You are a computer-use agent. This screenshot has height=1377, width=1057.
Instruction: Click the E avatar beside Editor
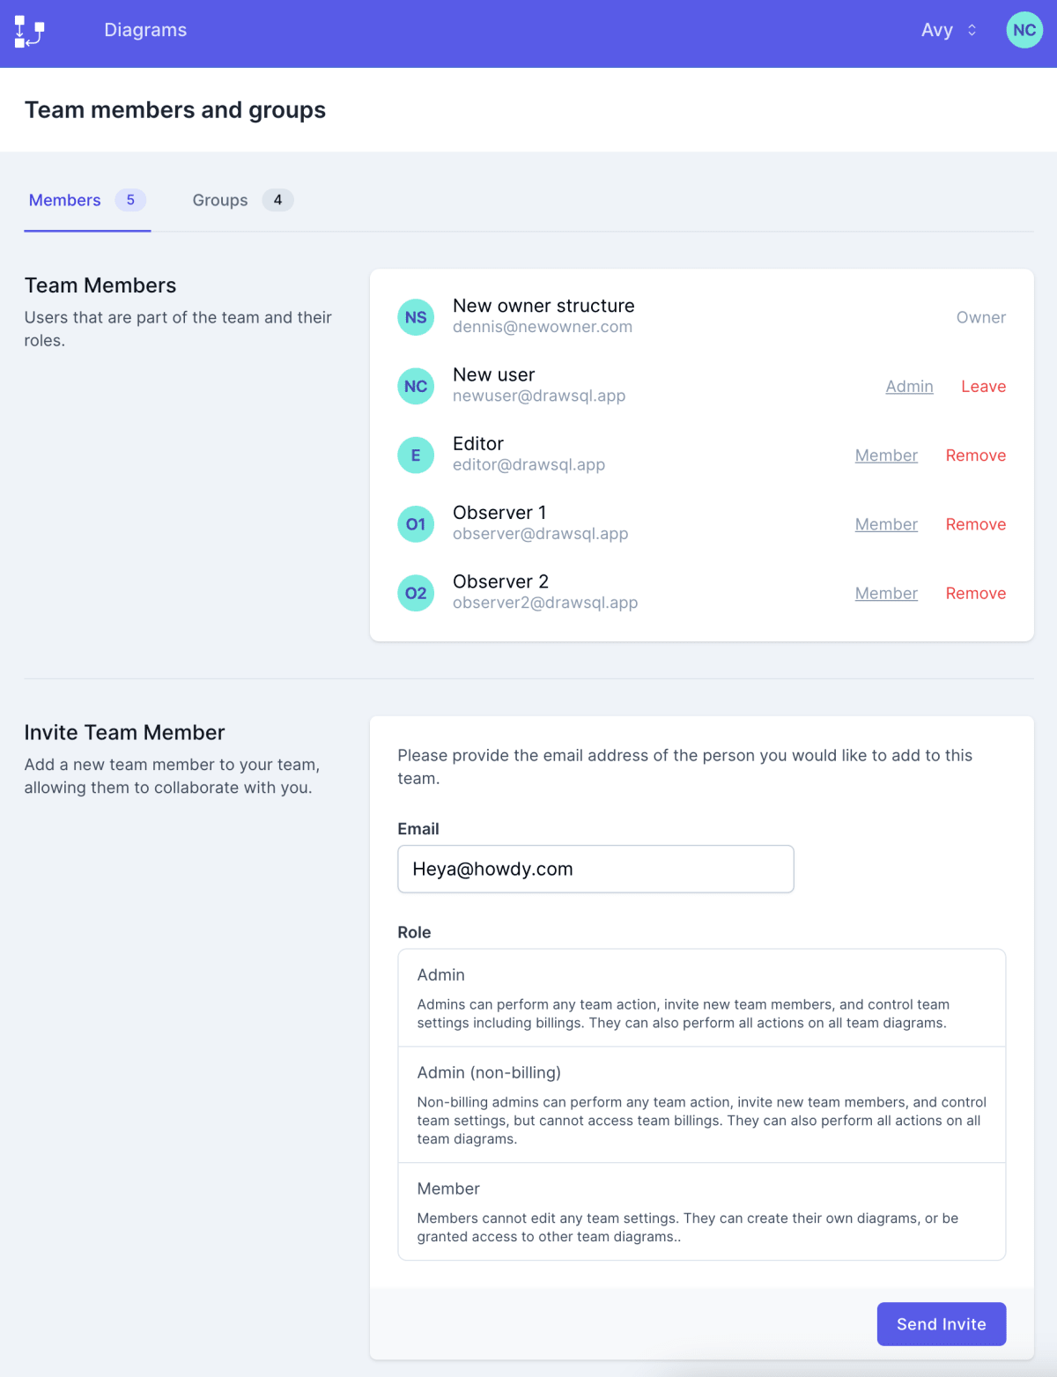(416, 455)
